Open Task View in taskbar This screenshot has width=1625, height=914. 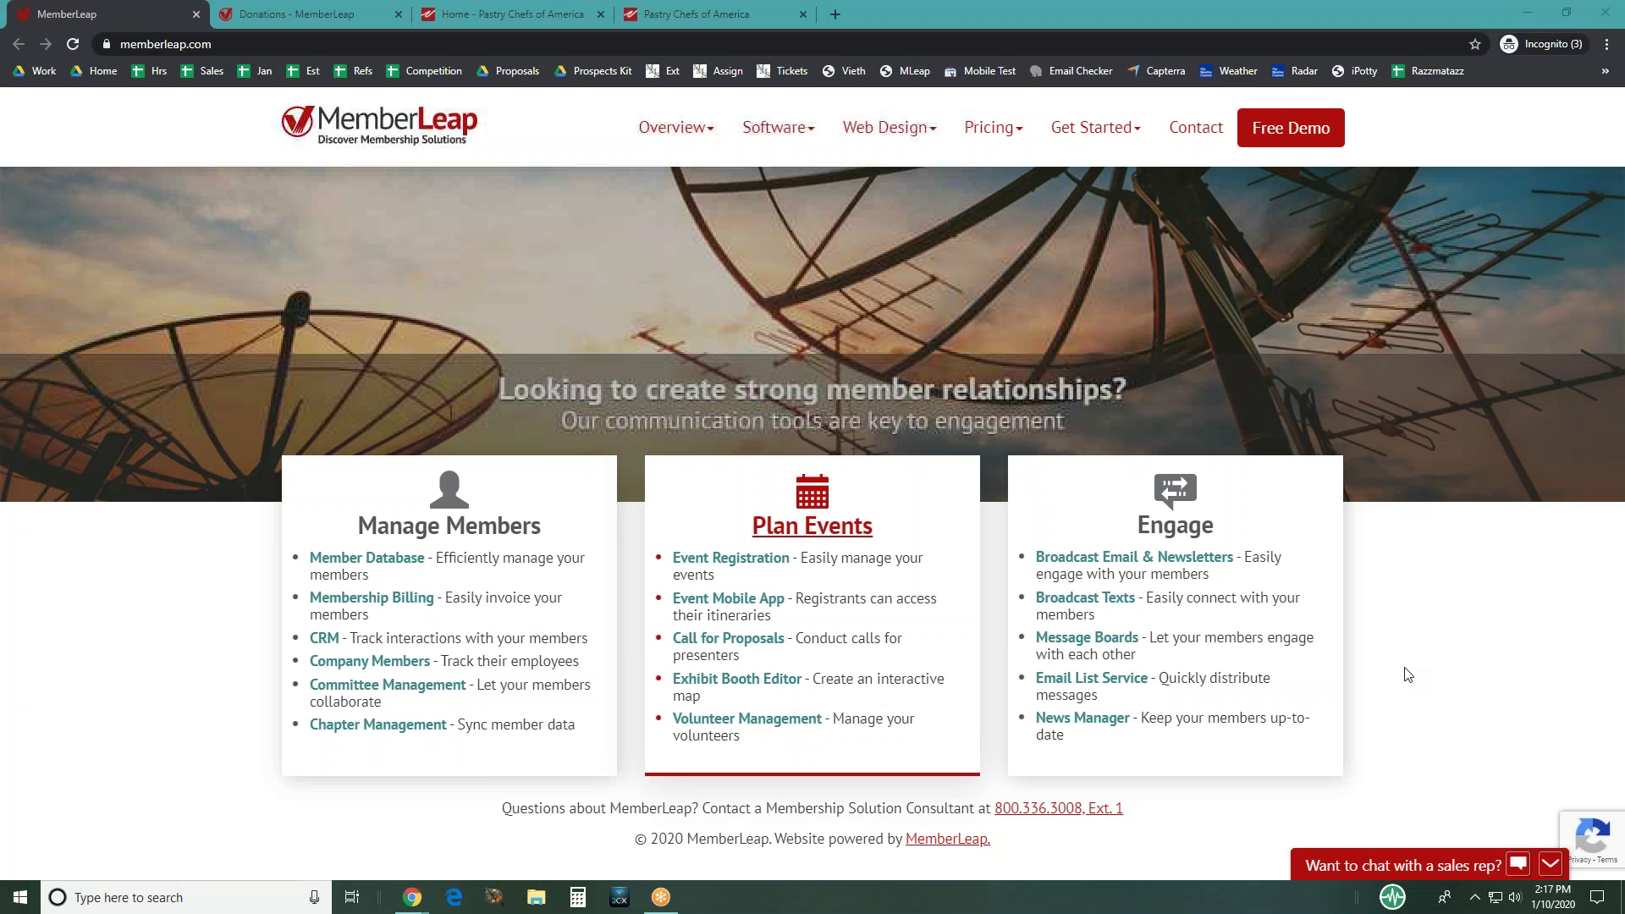pyautogui.click(x=352, y=897)
